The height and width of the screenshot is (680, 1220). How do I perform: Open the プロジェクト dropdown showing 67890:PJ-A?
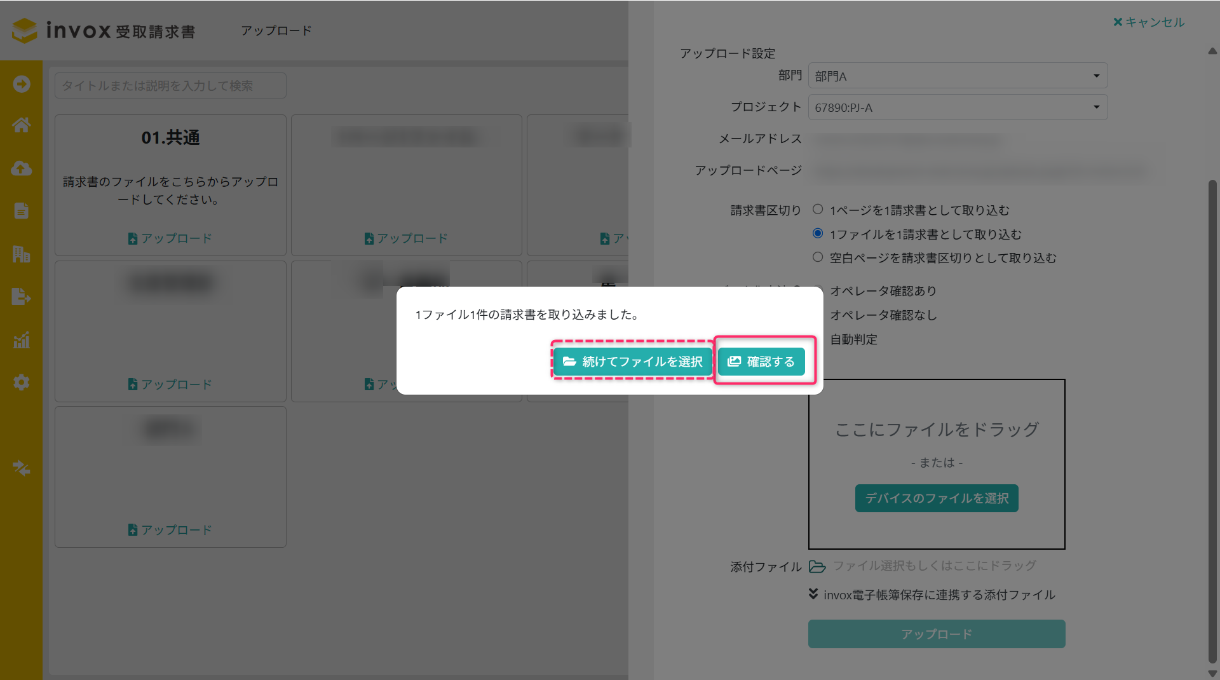957,107
